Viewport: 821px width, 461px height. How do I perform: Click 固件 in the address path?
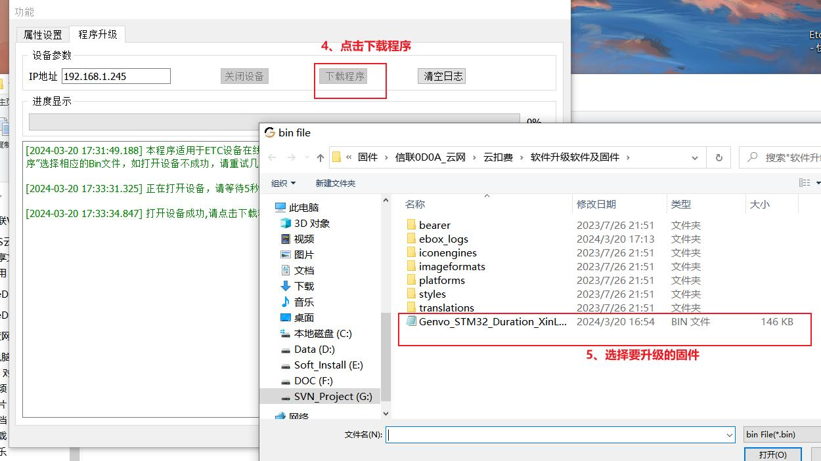pyautogui.click(x=368, y=157)
